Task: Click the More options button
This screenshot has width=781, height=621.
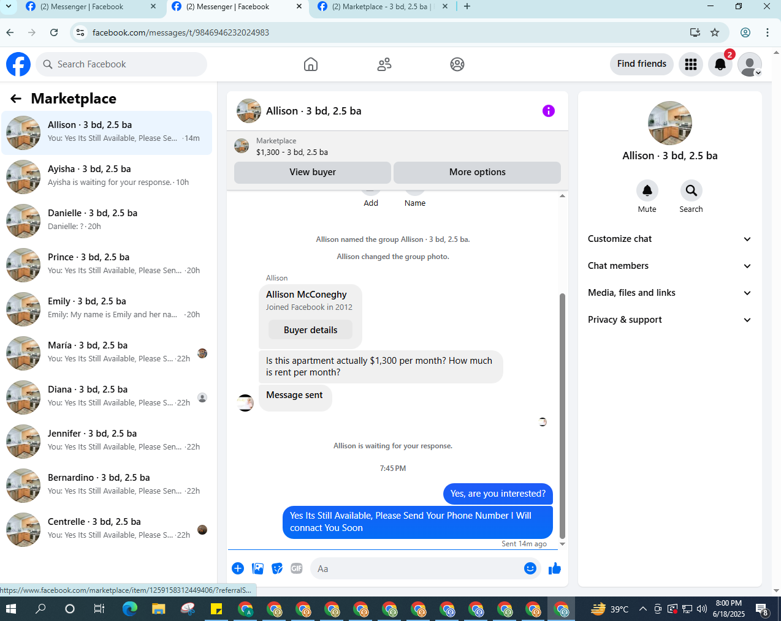Action: [x=478, y=172]
